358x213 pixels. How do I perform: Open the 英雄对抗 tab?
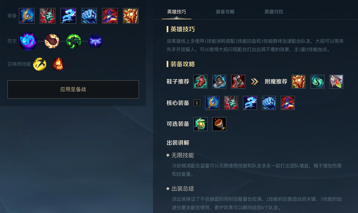[x=274, y=12]
